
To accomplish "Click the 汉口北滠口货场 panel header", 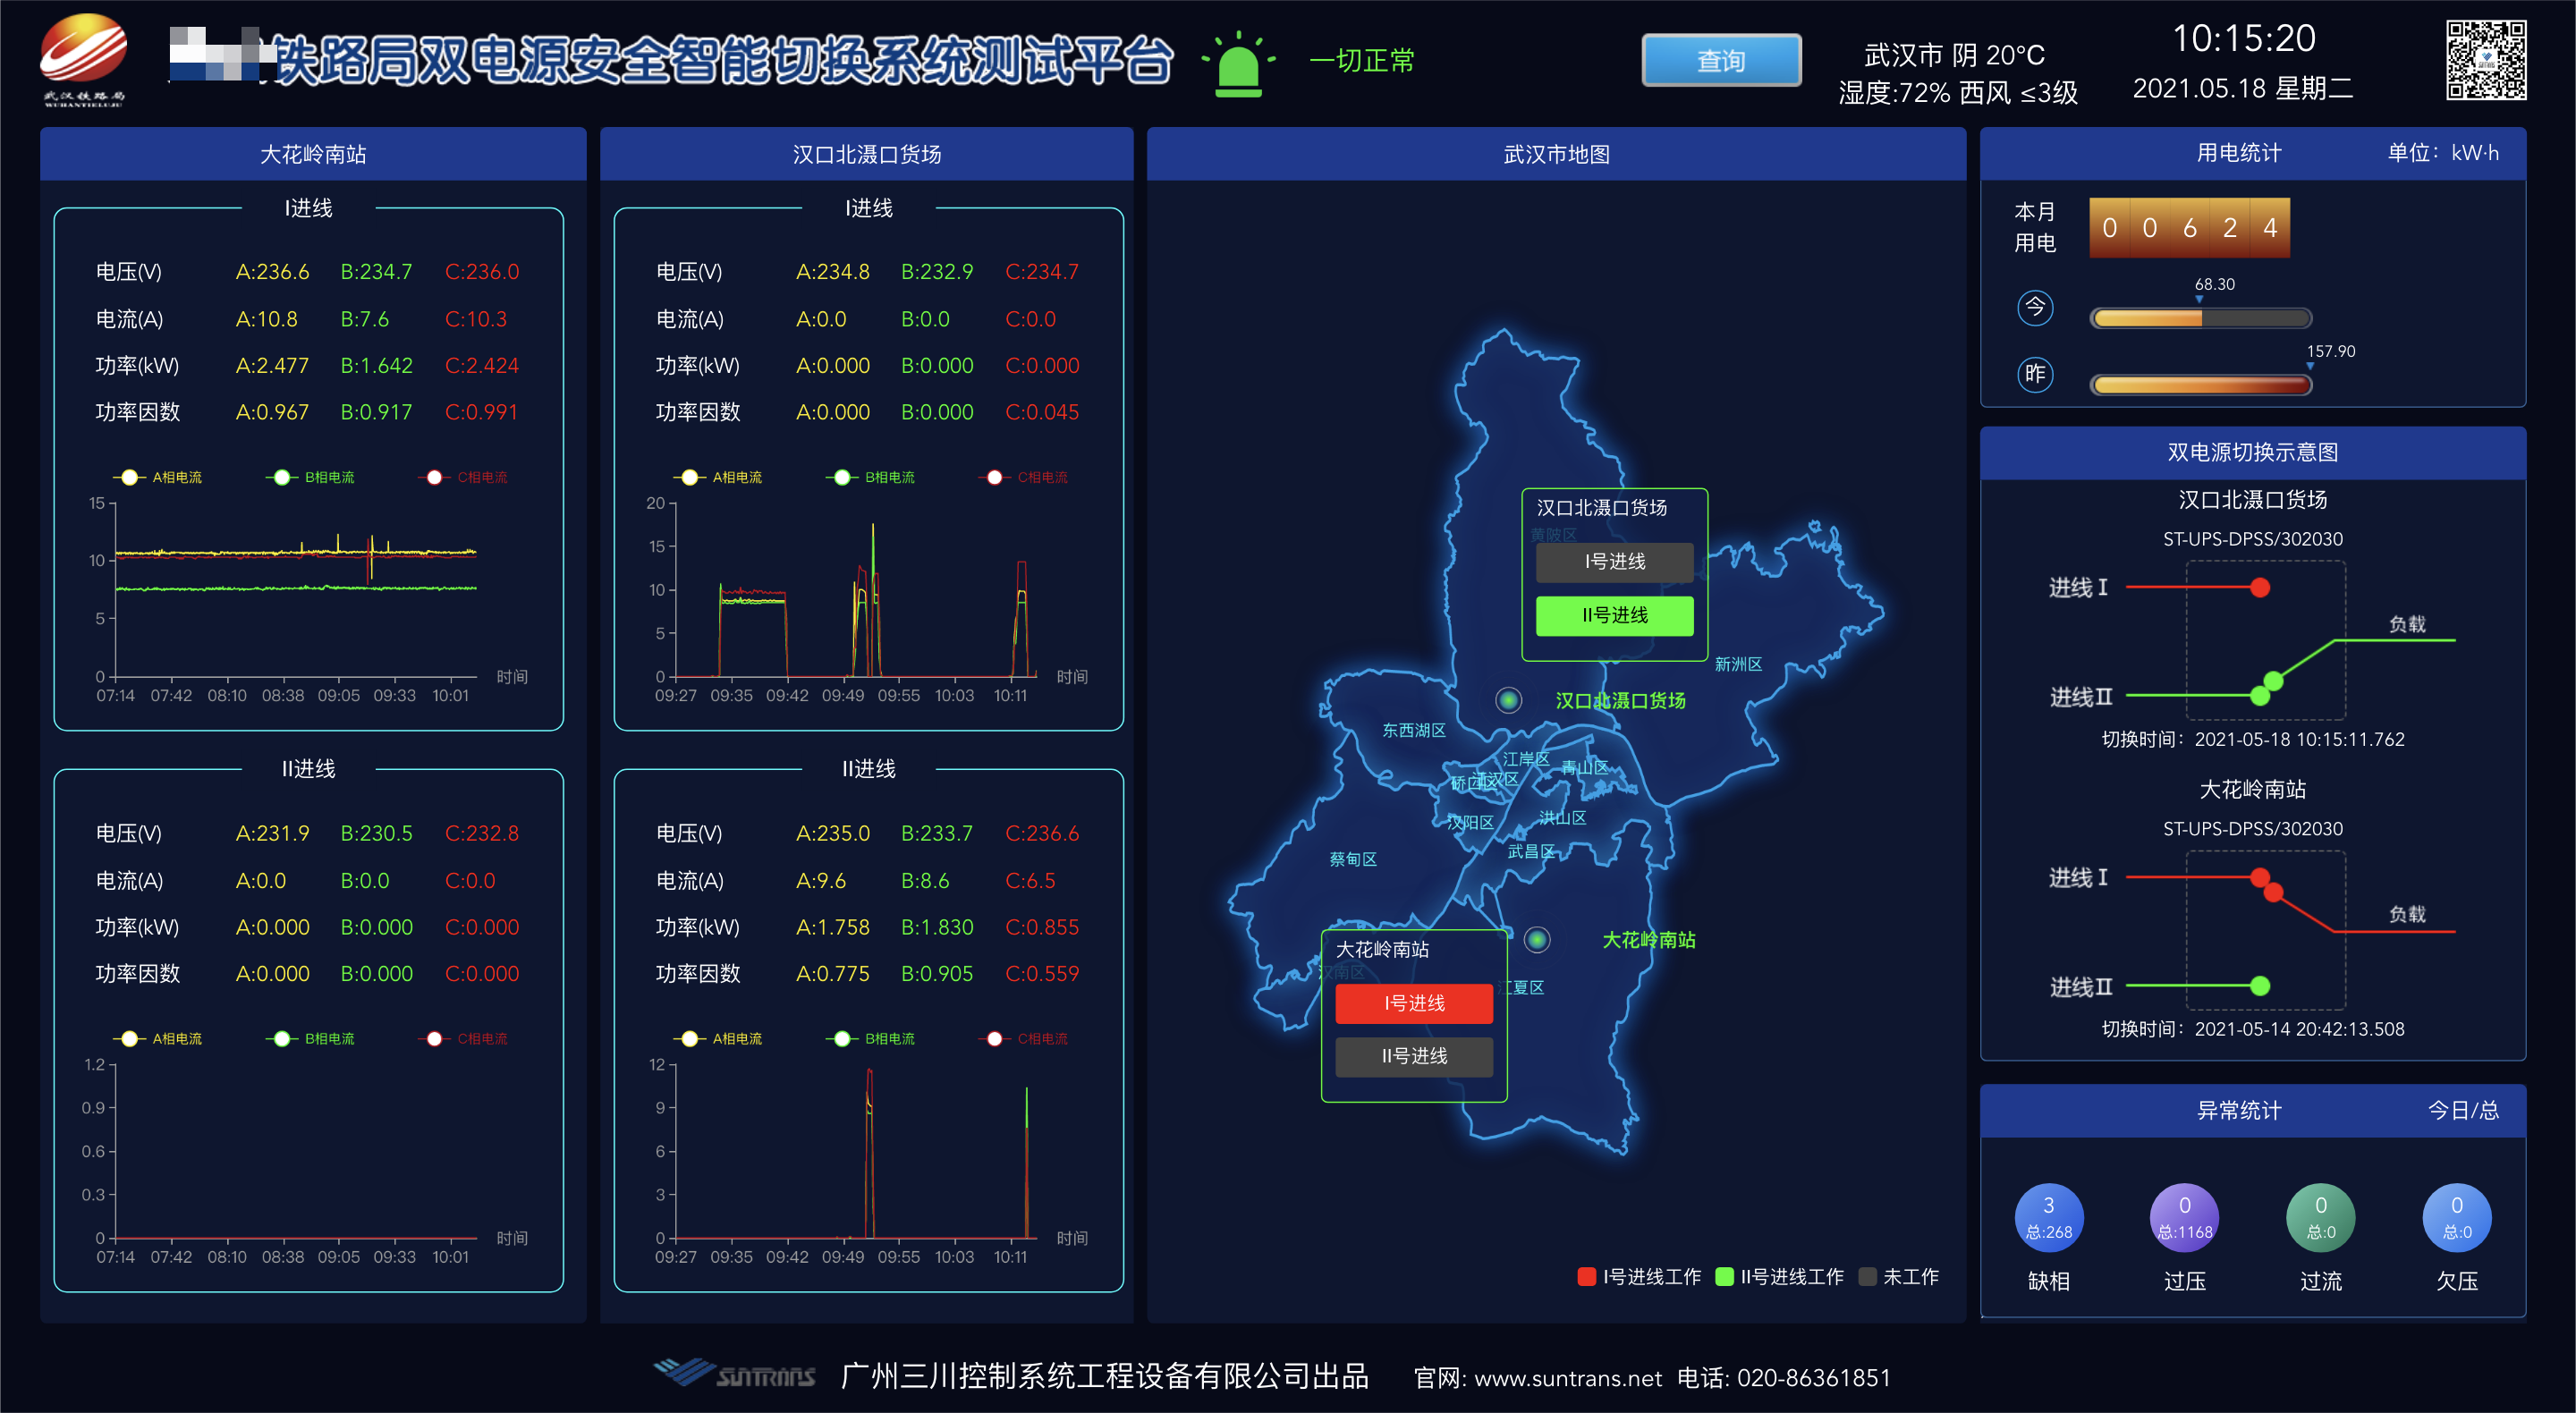I will (x=866, y=154).
